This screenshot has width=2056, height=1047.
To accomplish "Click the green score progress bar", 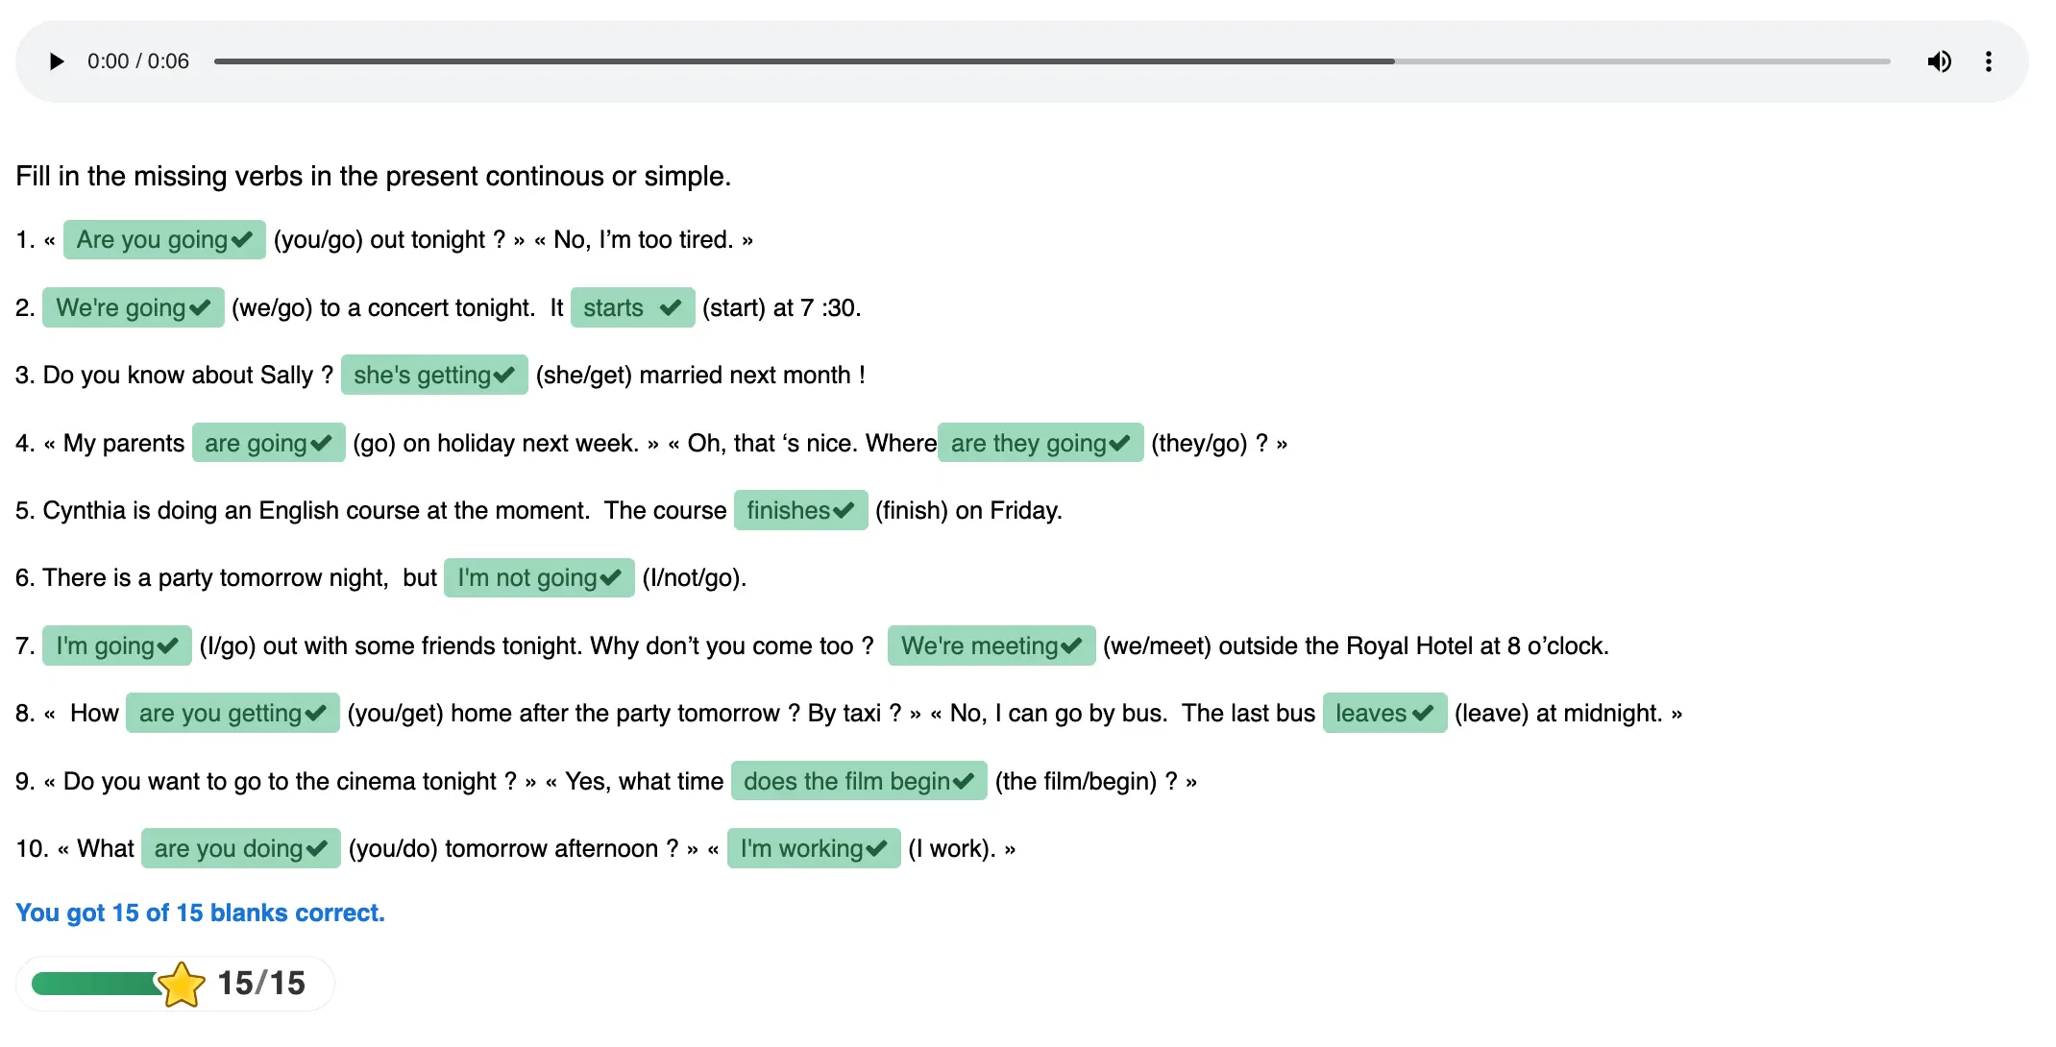I will 94,984.
